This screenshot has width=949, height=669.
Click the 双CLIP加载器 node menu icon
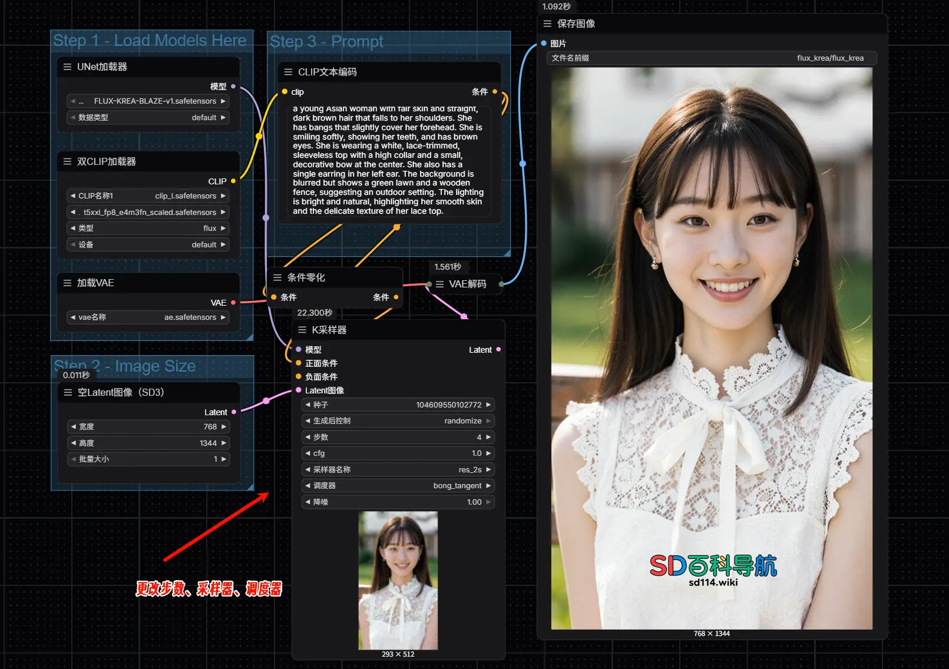pyautogui.click(x=68, y=161)
